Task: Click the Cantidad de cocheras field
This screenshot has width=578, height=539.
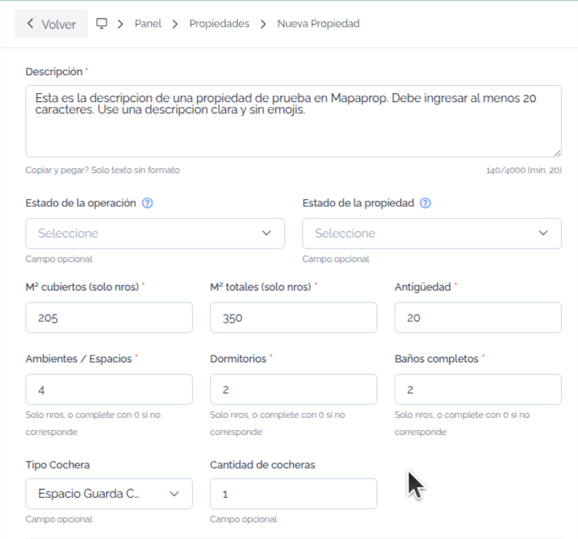Action: click(293, 494)
